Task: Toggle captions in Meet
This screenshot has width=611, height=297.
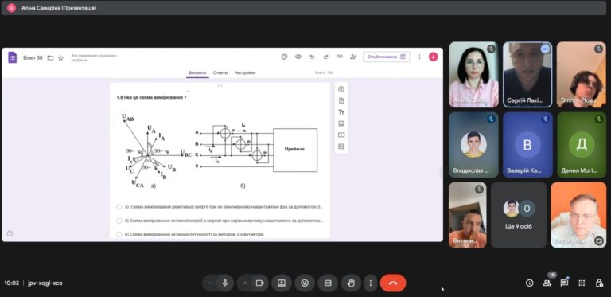Action: (328, 283)
